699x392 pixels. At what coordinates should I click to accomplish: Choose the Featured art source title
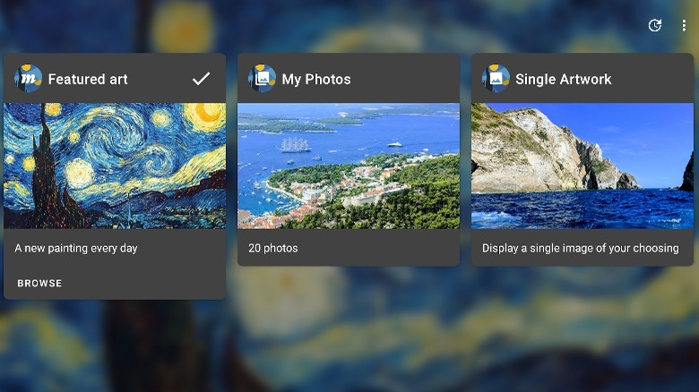coord(88,79)
